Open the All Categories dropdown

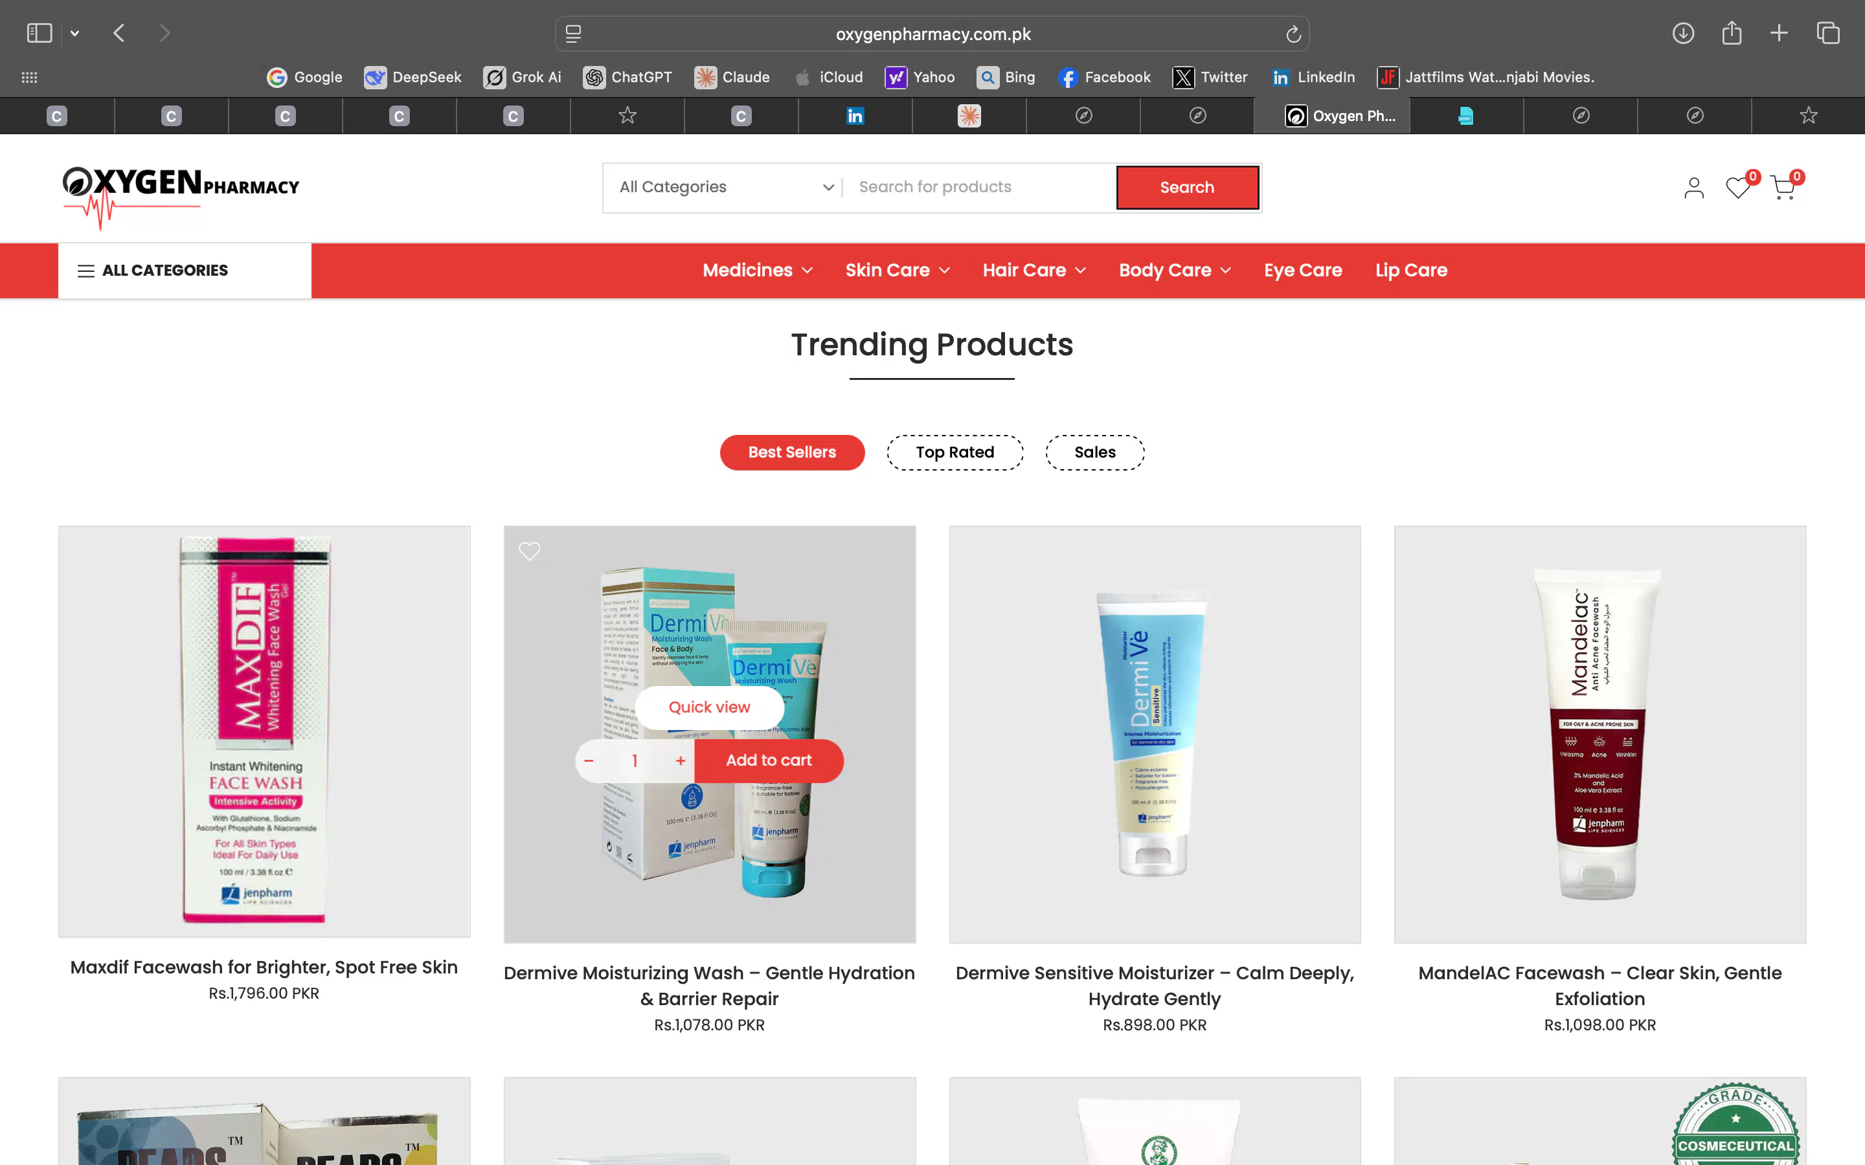tap(723, 186)
